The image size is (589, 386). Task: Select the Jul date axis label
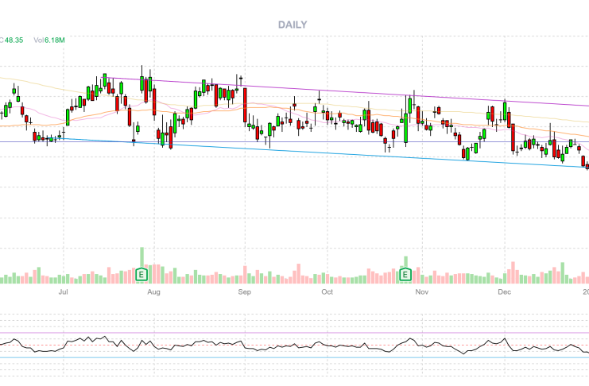(x=63, y=292)
